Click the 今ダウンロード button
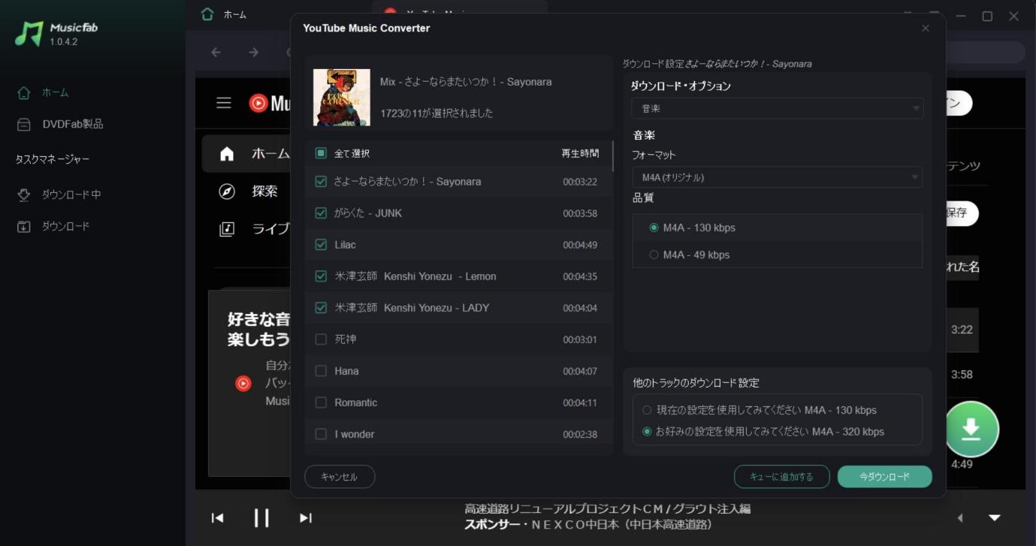The width and height of the screenshot is (1036, 546). pos(885,477)
